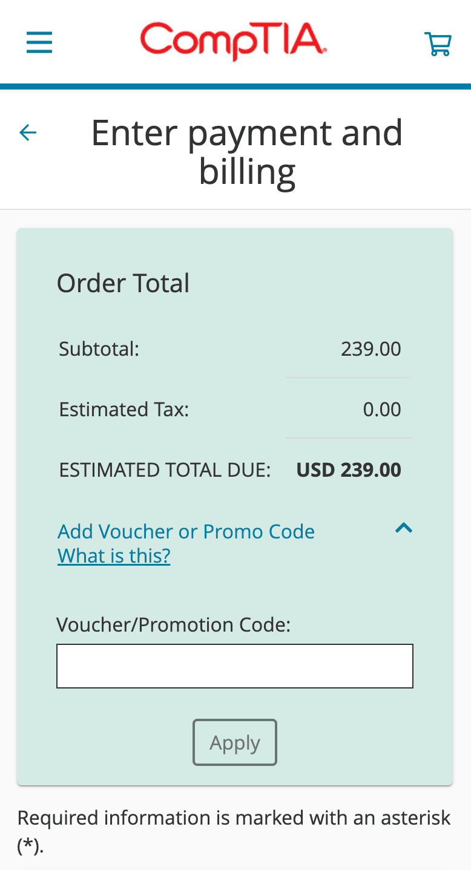The image size is (471, 870).
Task: Click inside the Voucher/Promotion Code field
Action: point(235,666)
